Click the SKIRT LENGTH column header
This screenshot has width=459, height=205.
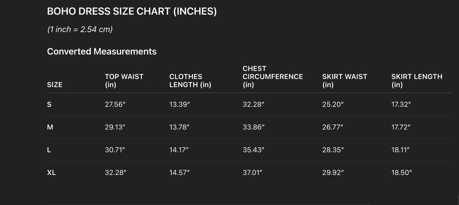tap(417, 81)
